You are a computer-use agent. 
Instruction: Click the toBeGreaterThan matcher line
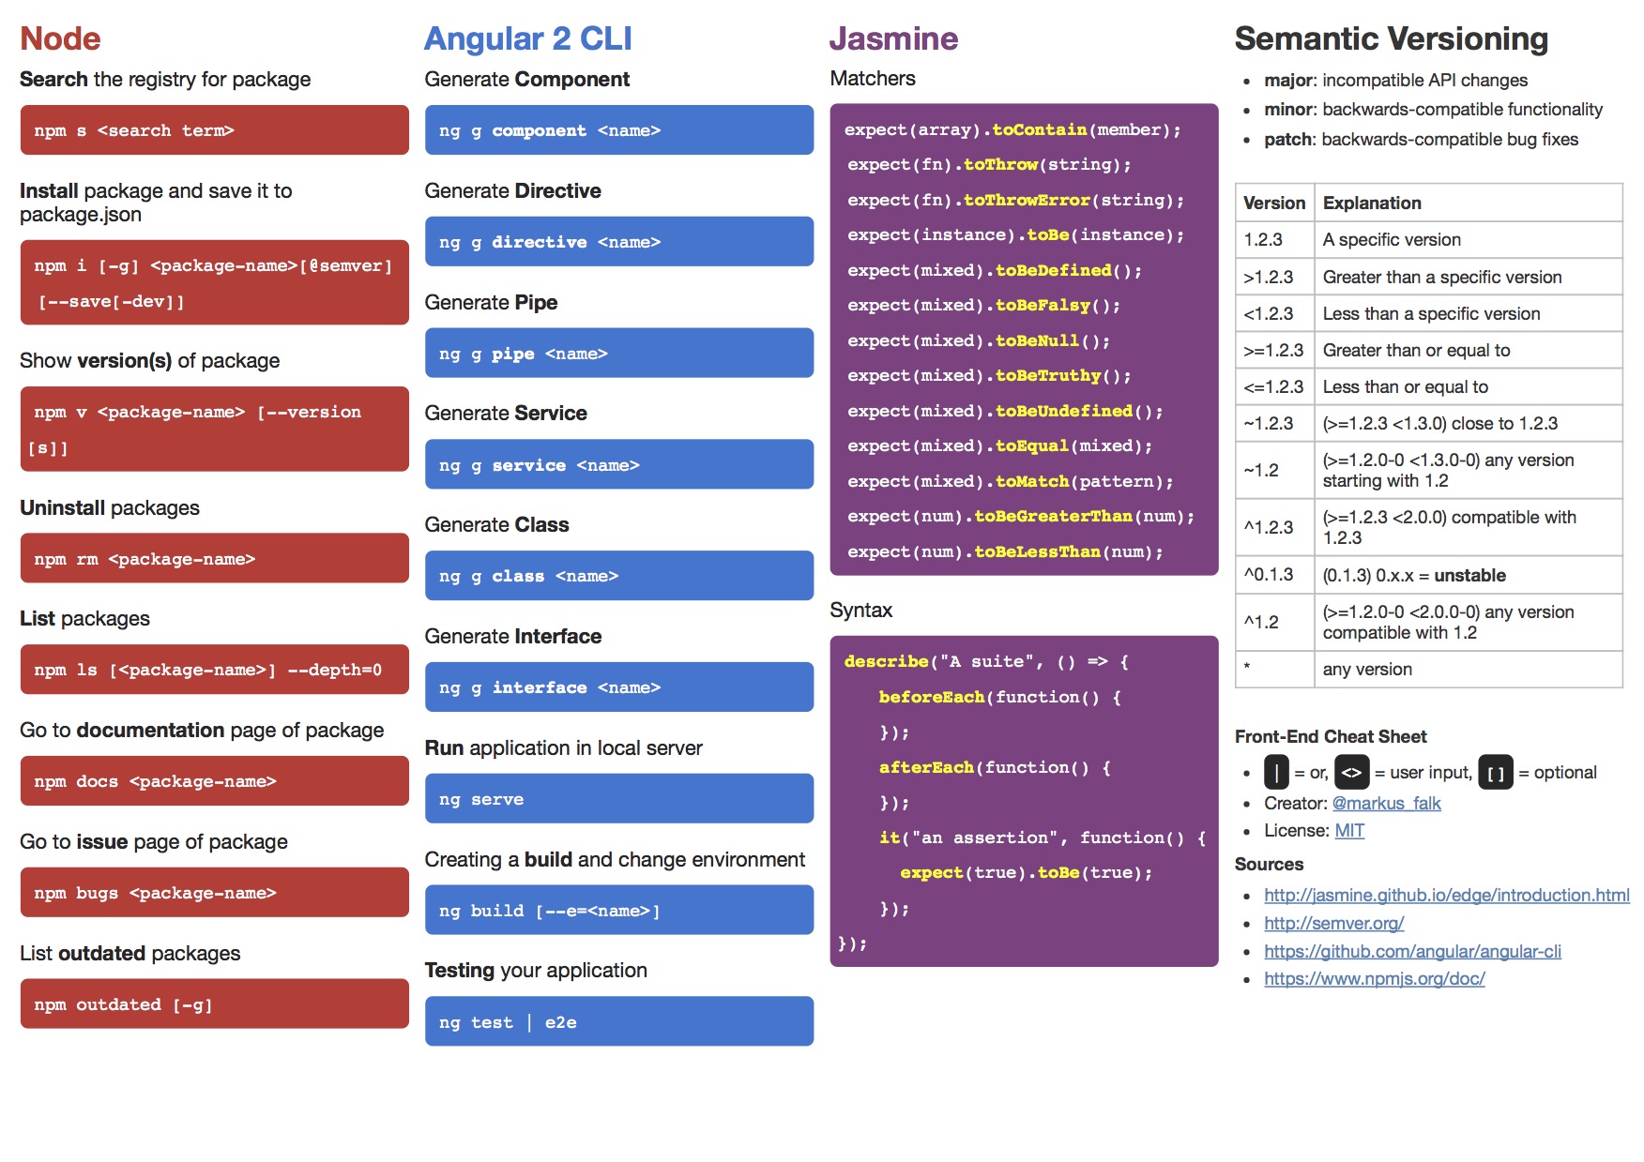tap(1021, 517)
